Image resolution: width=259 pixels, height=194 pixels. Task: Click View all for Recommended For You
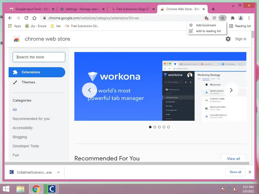coord(233,159)
